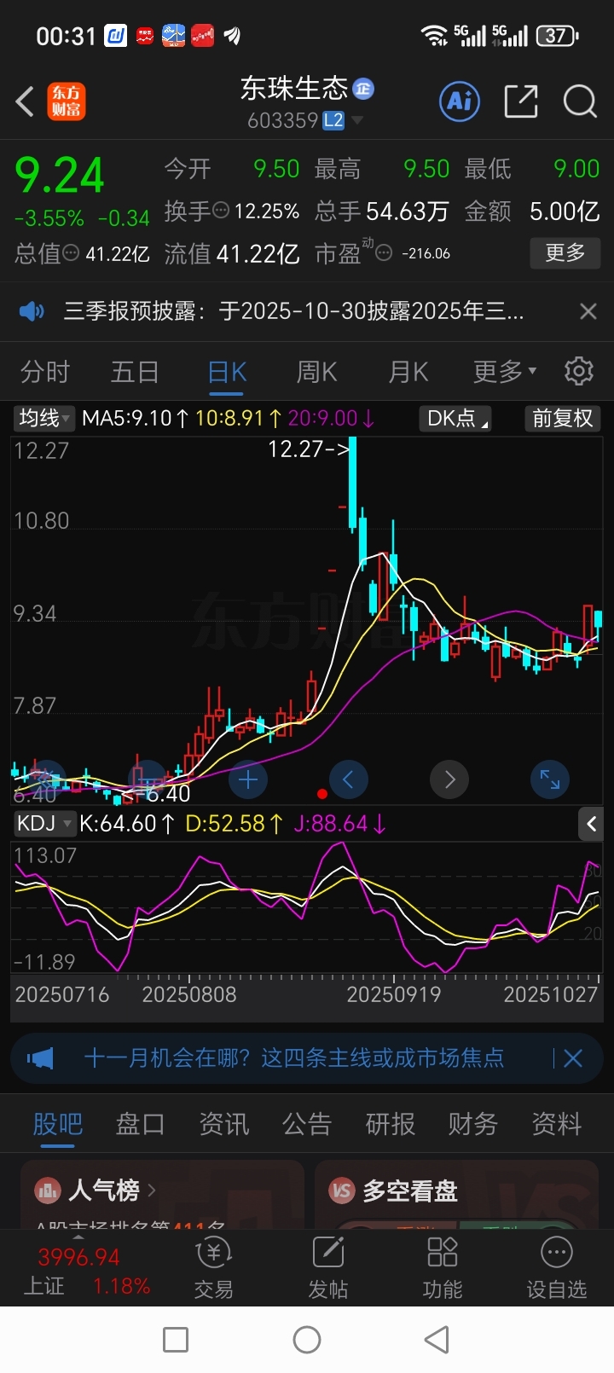Tap the blue Ai assistant icon

pyautogui.click(x=460, y=101)
